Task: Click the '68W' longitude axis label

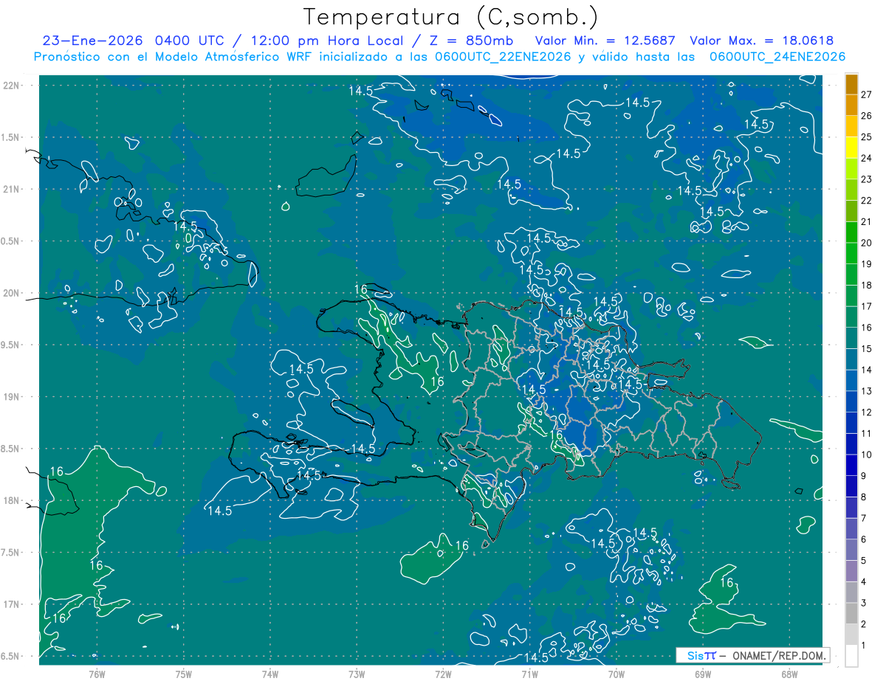Action: 789,674
